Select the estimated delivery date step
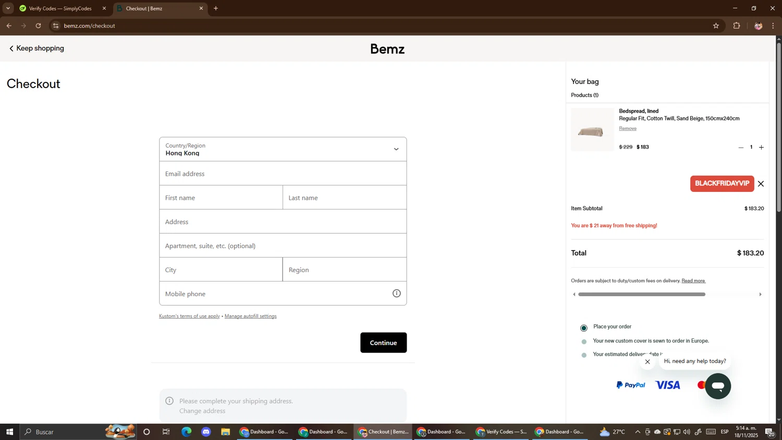The width and height of the screenshot is (782, 440). pos(584,355)
